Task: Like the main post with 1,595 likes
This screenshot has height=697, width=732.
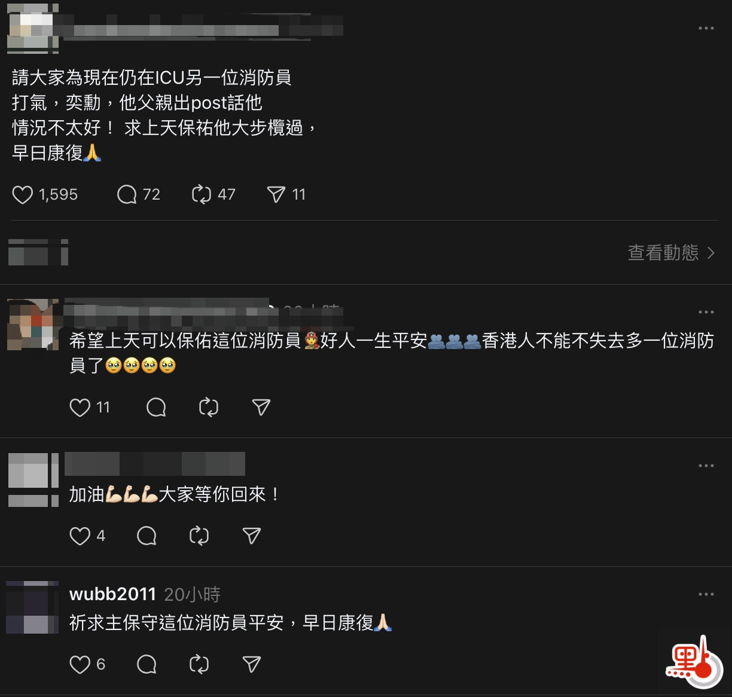Action: tap(23, 195)
